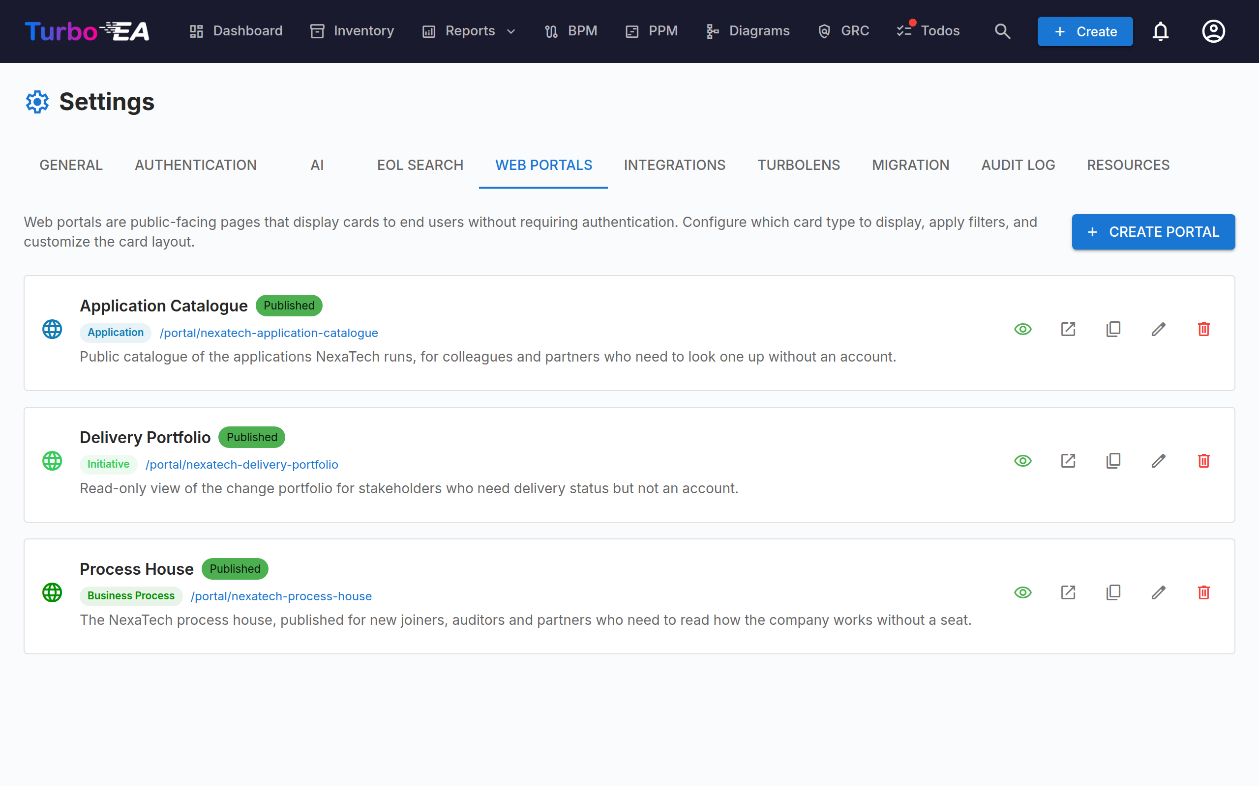The height and width of the screenshot is (786, 1259).
Task: Click the Process House title
Action: (136, 569)
